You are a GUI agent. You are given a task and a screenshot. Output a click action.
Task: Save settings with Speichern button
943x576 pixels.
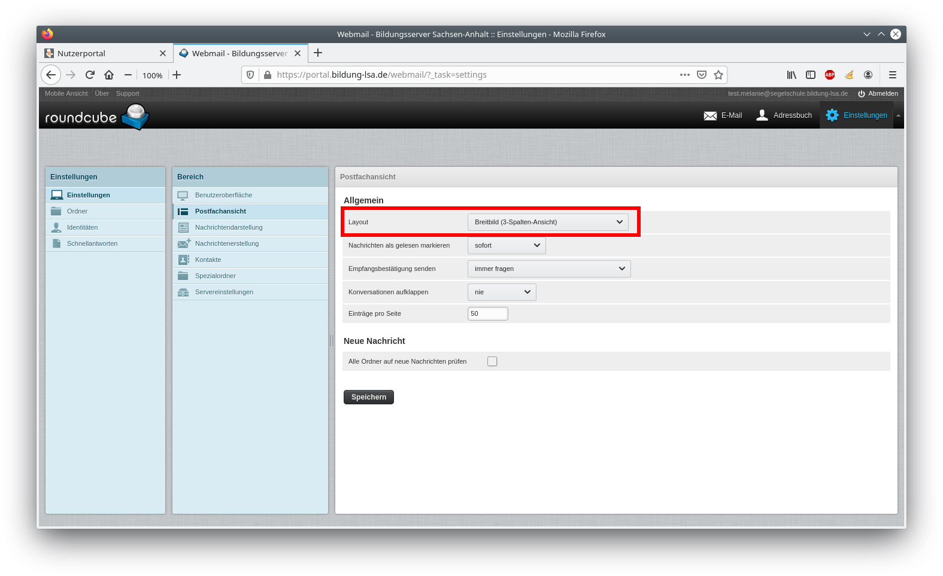coord(369,397)
